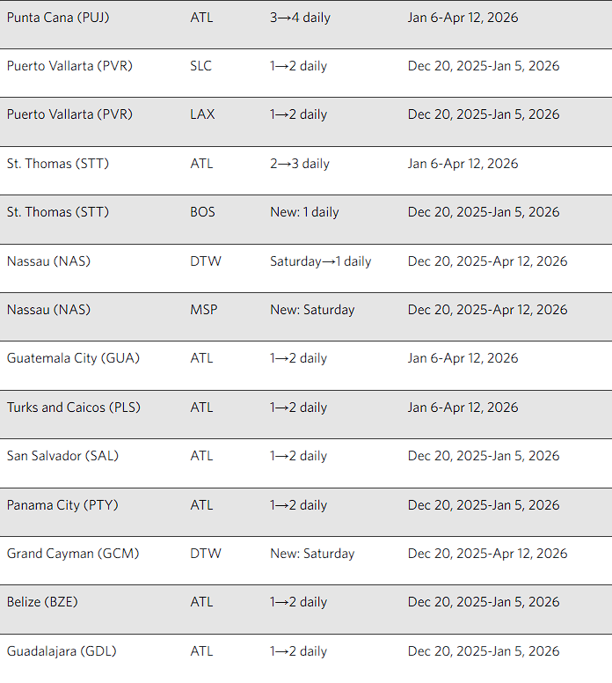Click the "Saturday→1 daily" frequency cell
Screen dimensions: 612x683
tap(320, 261)
